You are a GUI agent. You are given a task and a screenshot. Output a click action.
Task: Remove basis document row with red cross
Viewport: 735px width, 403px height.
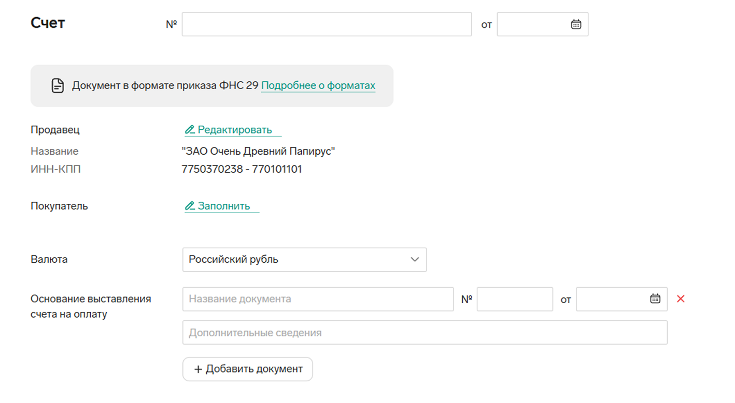coord(681,298)
